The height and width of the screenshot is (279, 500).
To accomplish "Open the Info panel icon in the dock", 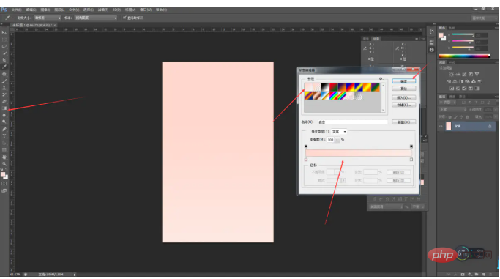I will 431,50.
